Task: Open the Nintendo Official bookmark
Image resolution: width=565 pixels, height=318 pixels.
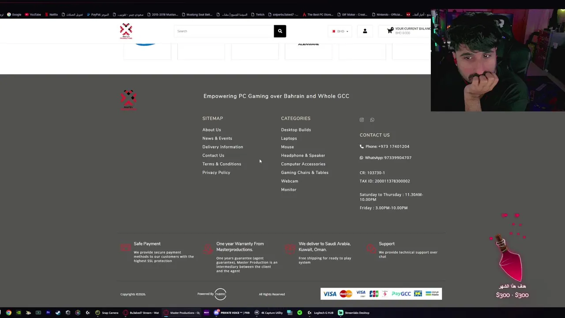Action: (x=386, y=15)
